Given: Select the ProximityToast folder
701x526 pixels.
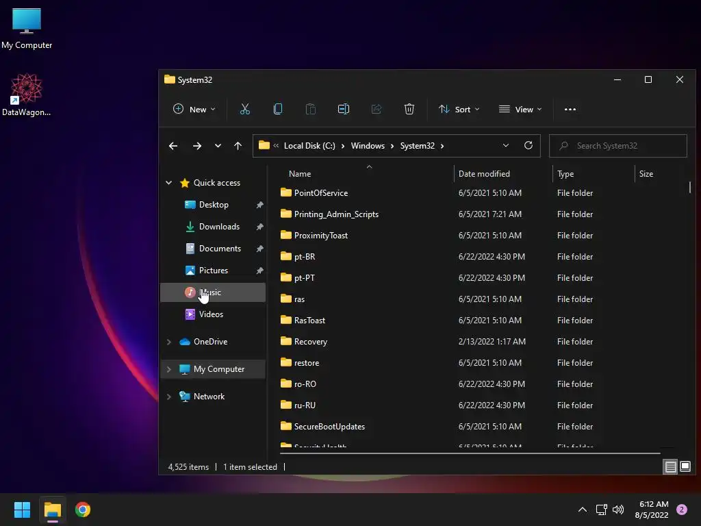Looking at the screenshot, I should pyautogui.click(x=320, y=236).
